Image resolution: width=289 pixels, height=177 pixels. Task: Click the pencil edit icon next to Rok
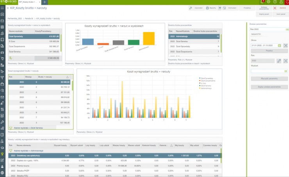click(x=279, y=61)
